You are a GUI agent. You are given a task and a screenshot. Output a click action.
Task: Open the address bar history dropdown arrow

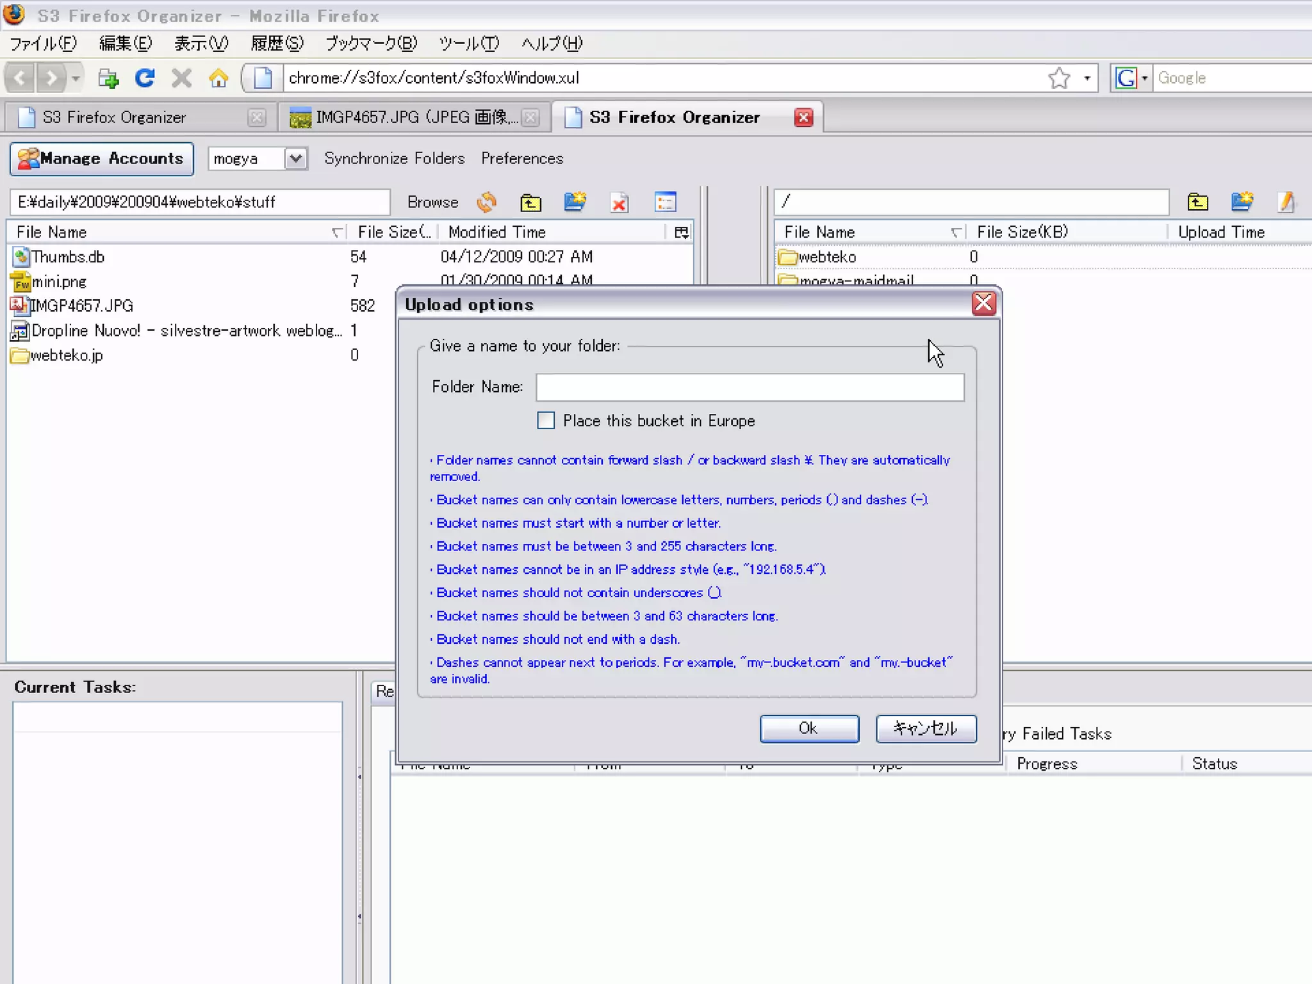pos(1087,78)
